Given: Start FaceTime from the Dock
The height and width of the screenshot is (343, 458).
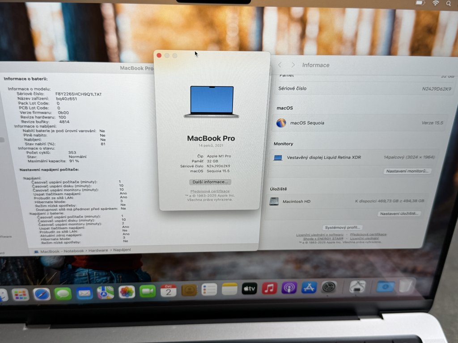Looking at the screenshot, I should pyautogui.click(x=148, y=291).
